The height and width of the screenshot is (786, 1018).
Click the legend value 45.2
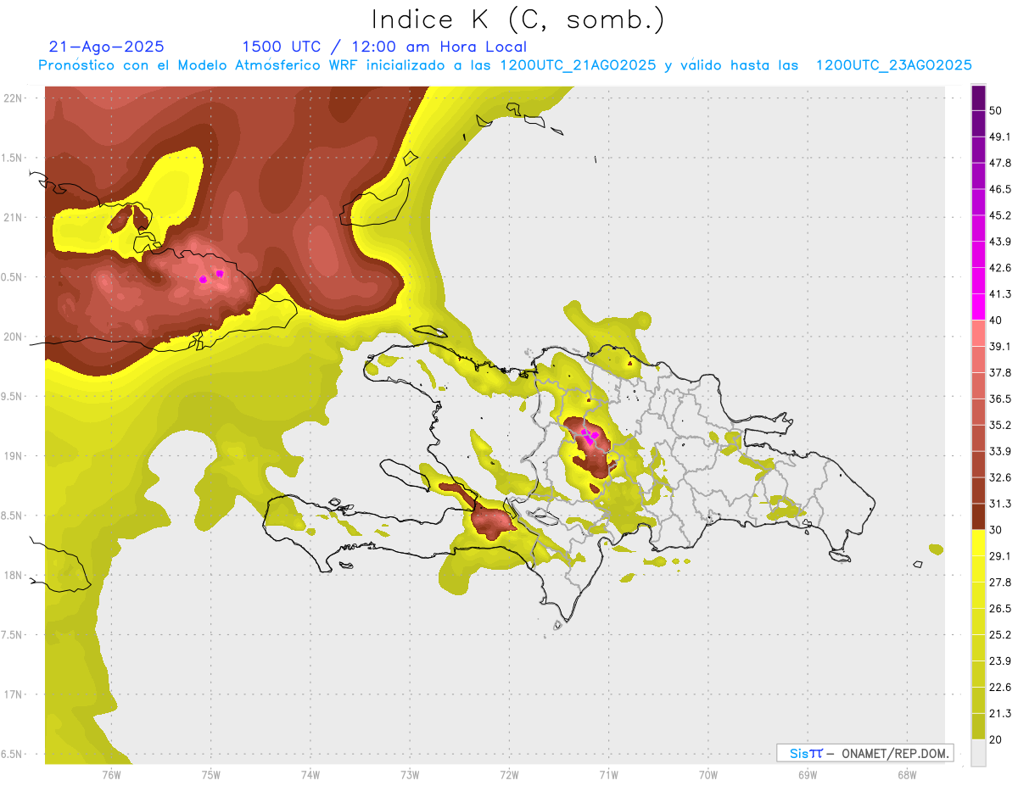pos(999,215)
